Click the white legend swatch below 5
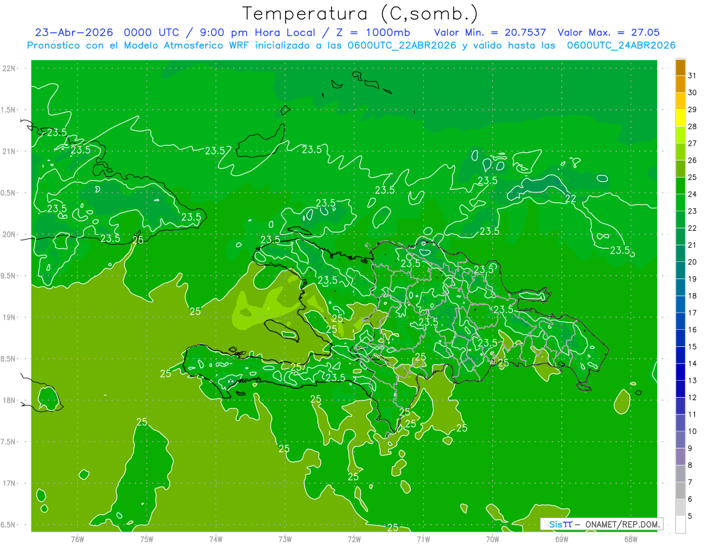This screenshot has height=547, width=708. (x=680, y=525)
